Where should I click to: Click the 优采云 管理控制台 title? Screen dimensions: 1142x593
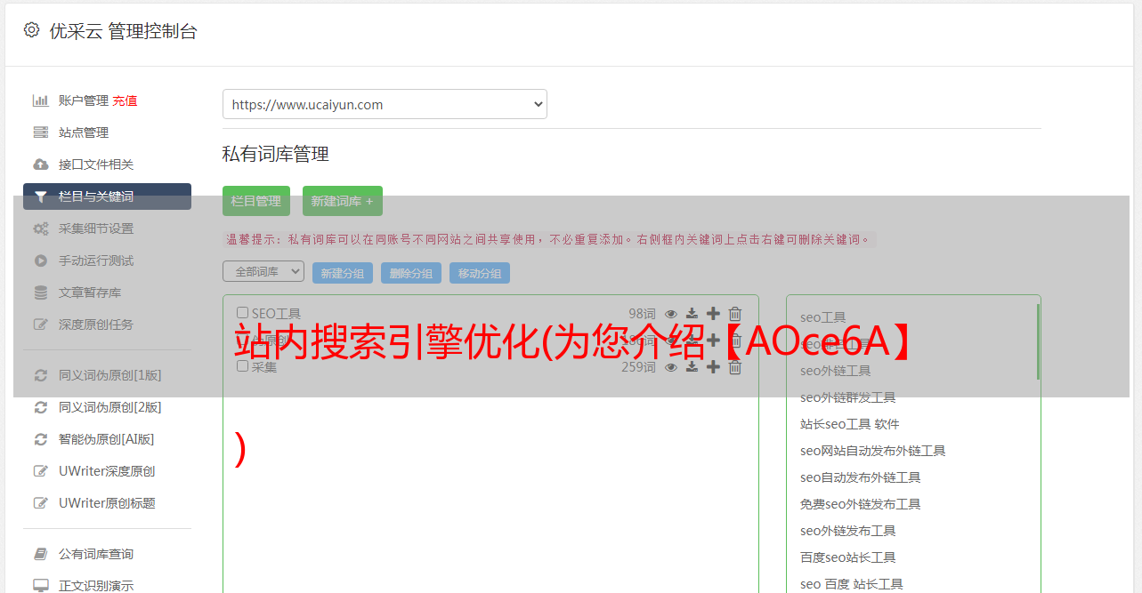[124, 32]
